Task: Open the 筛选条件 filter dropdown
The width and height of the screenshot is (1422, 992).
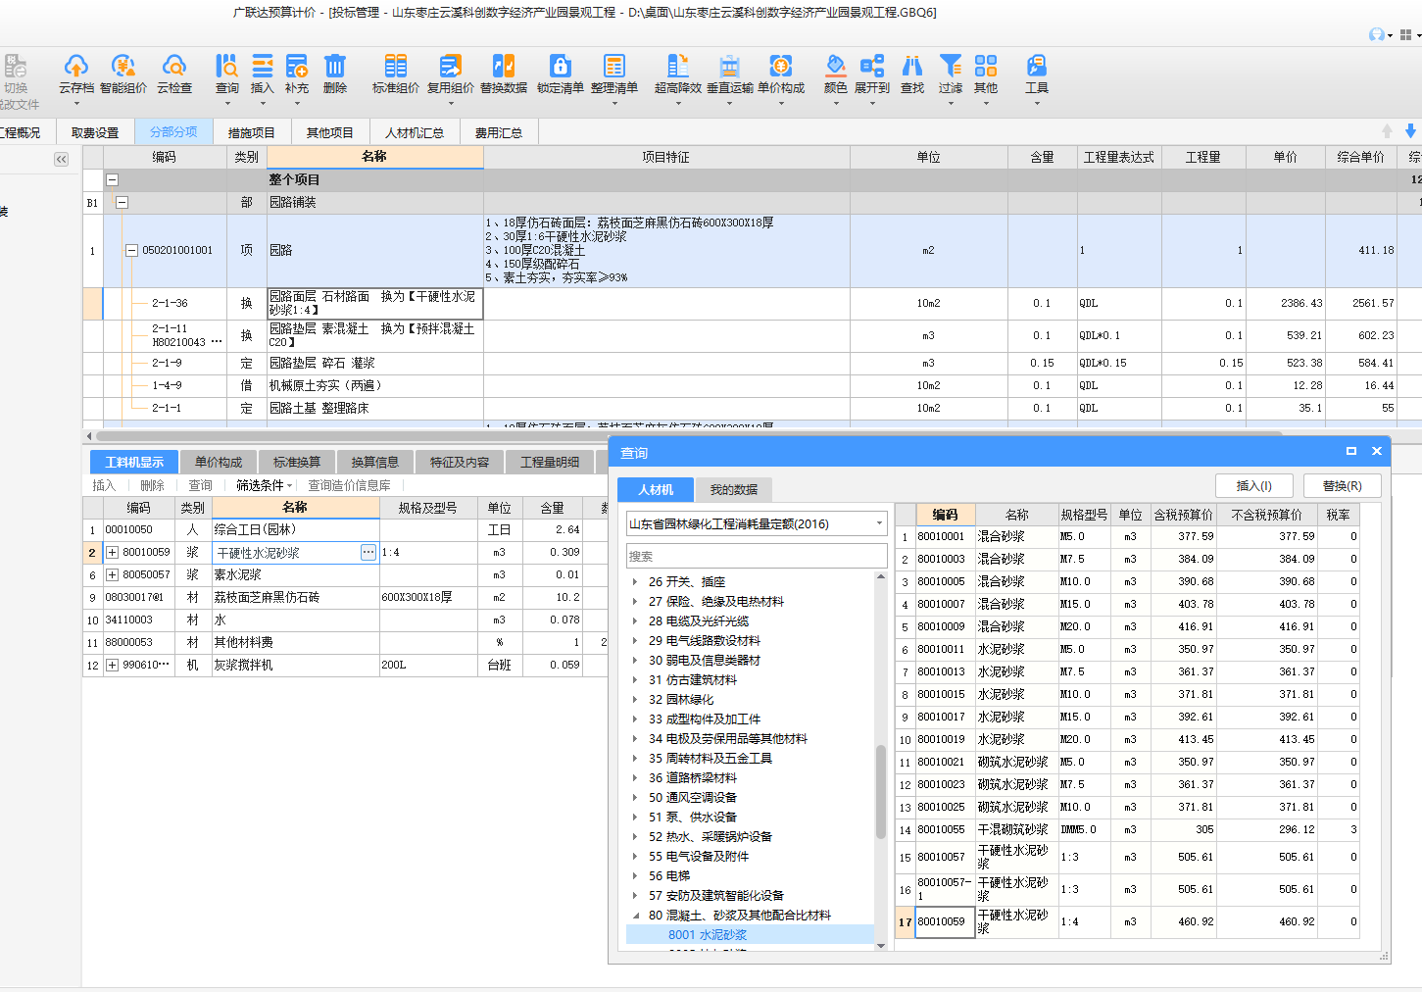Action: point(266,485)
